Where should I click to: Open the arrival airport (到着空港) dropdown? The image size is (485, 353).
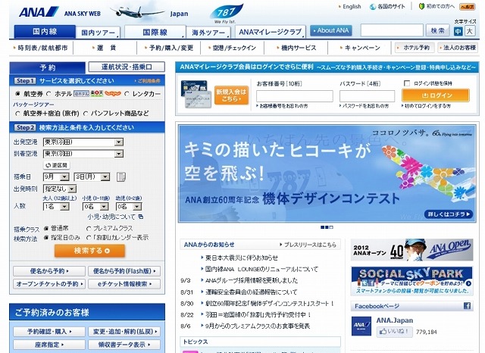point(83,154)
